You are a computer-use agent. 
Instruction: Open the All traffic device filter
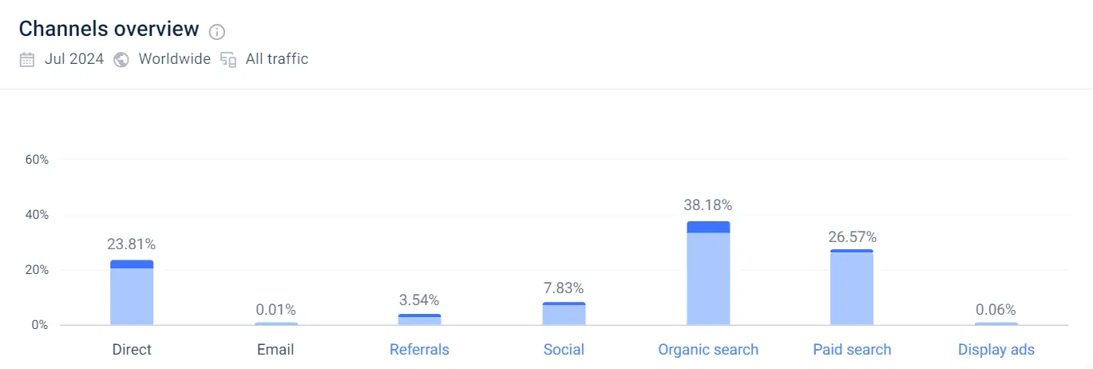pos(276,59)
